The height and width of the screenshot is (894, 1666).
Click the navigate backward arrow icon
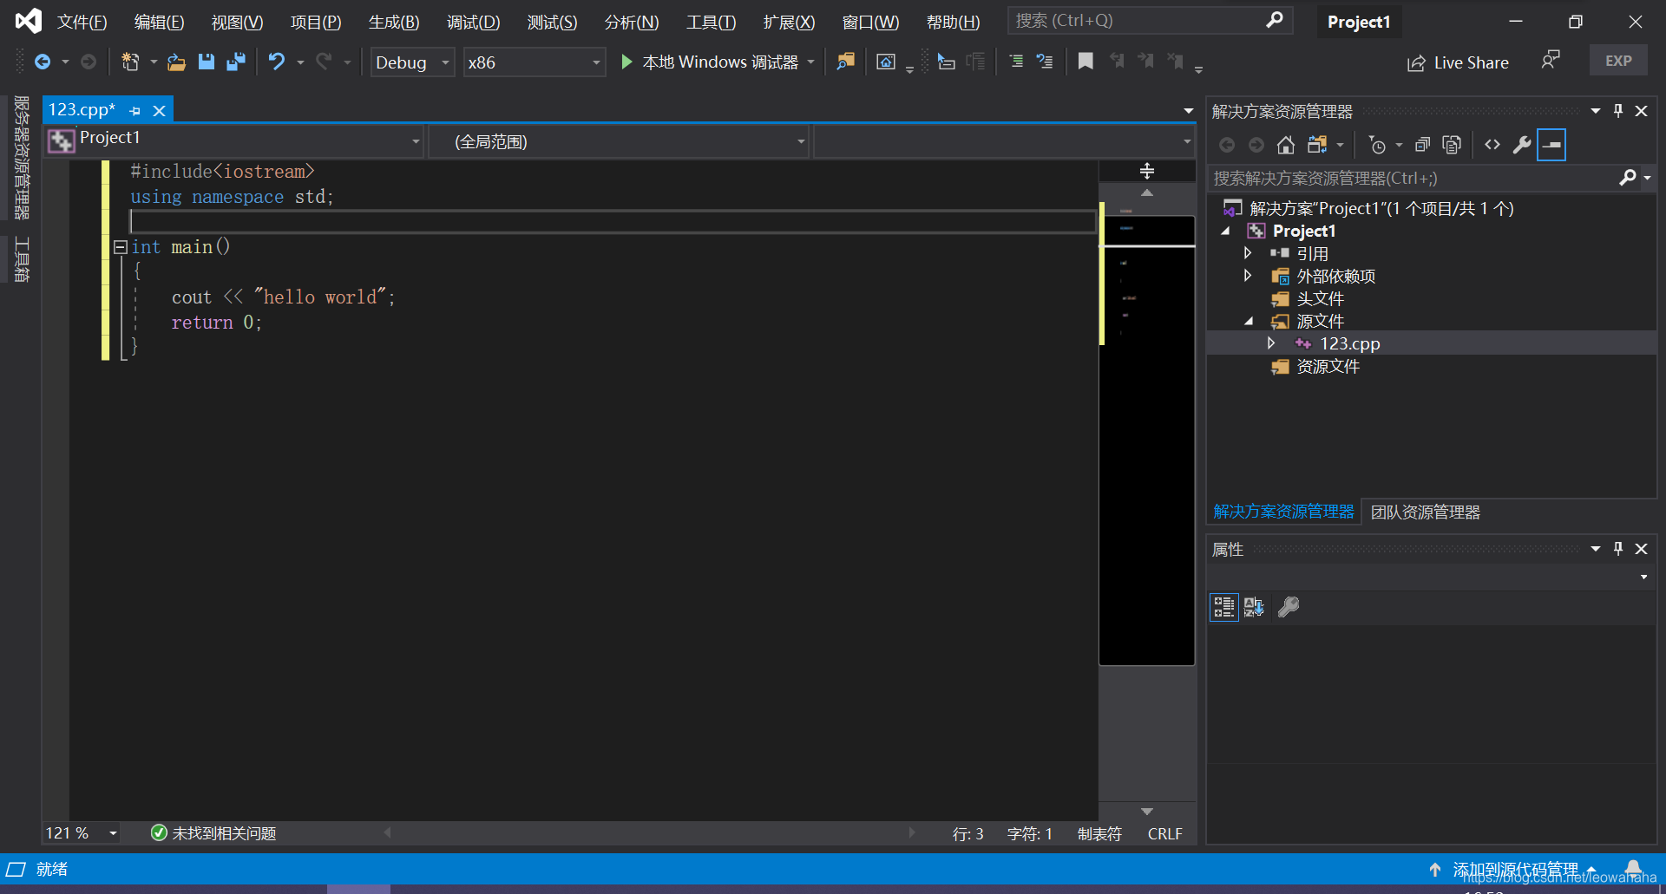[42, 62]
